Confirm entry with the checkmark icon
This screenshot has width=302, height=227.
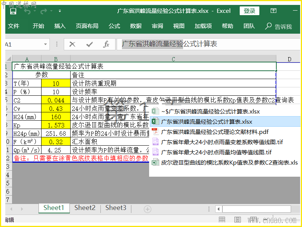(89, 45)
